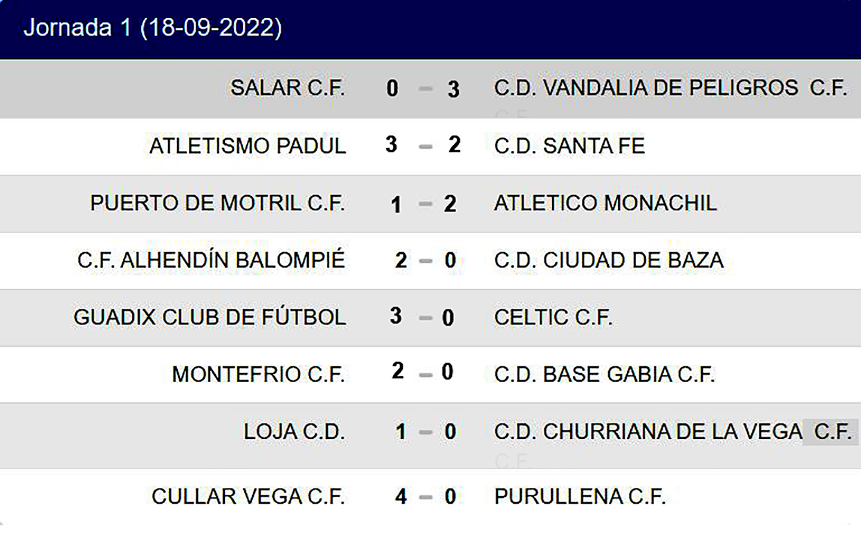Open the SALAR C.F. team link
861x533 pixels.
coord(287,88)
